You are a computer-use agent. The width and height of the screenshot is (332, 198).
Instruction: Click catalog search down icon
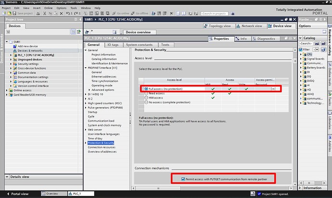click(x=317, y=44)
